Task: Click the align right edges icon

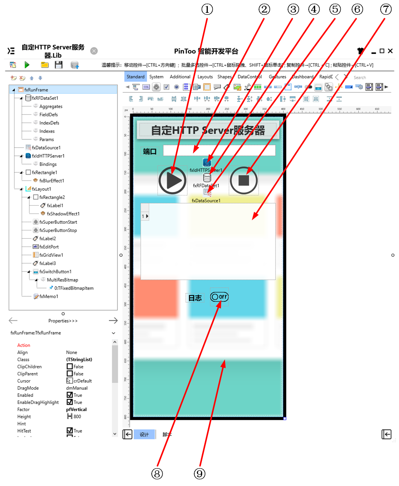Action: pos(141,99)
